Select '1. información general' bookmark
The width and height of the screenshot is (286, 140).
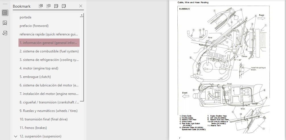tap(49, 43)
